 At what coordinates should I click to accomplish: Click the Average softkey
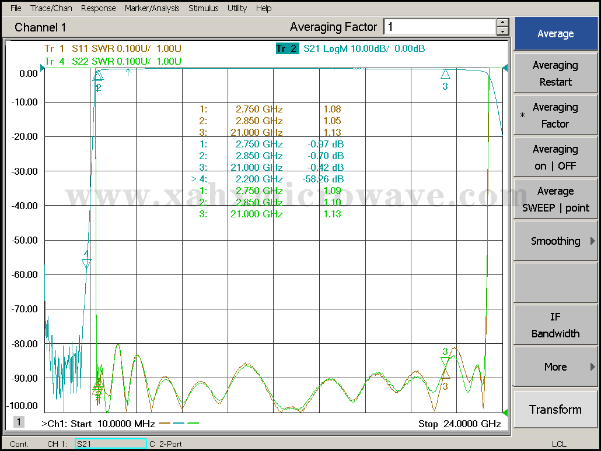coord(555,34)
